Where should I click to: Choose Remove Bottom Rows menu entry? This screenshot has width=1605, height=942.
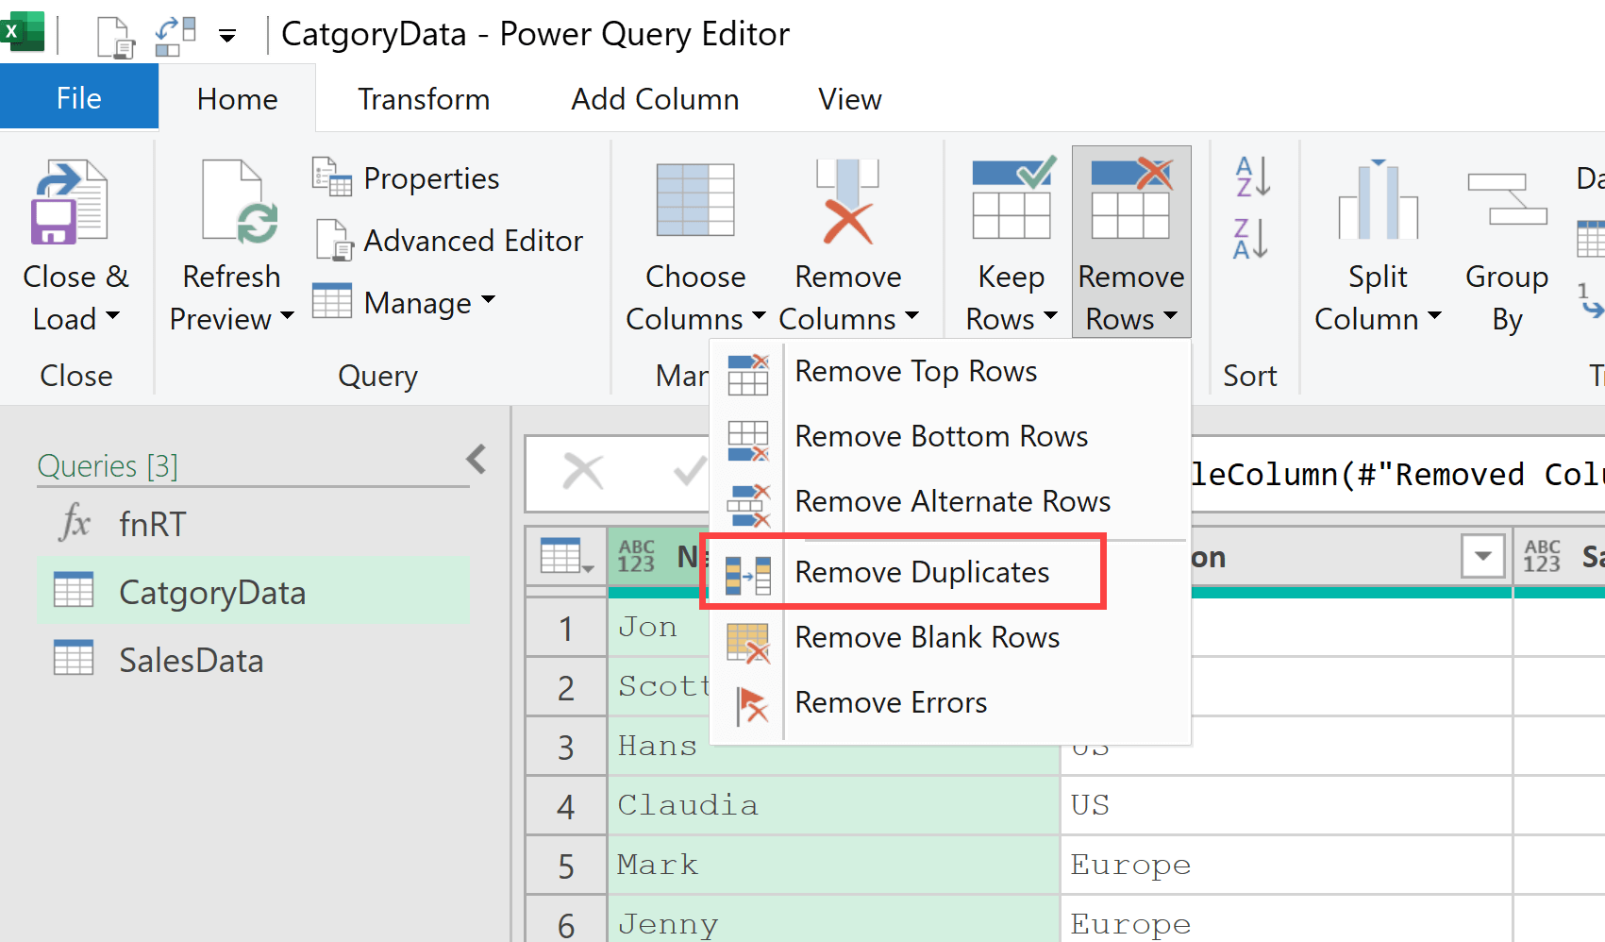(949, 437)
